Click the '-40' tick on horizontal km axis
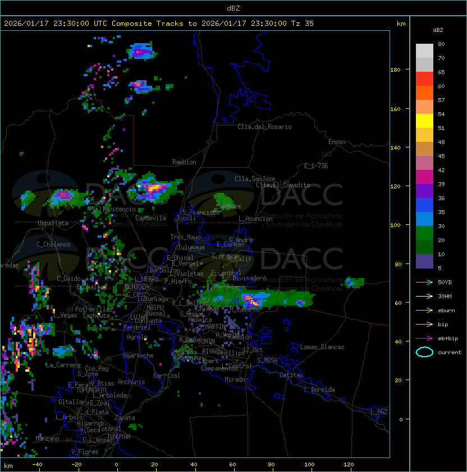This screenshot has height=472, width=467. [37, 465]
